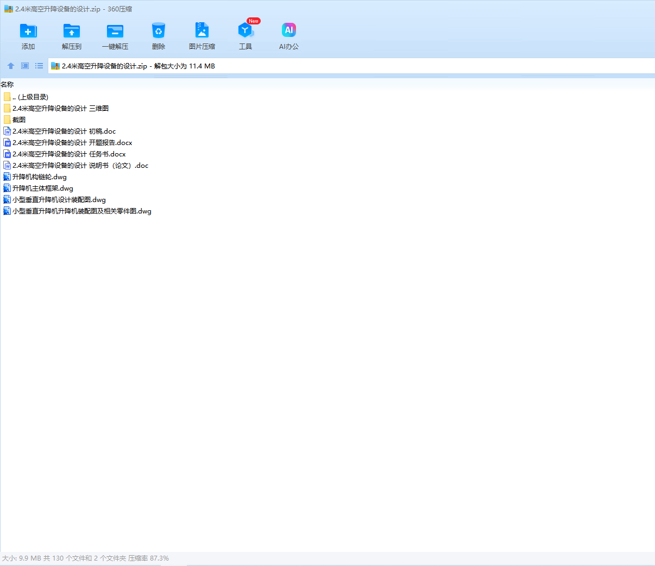Click the dwg icon of 小型垂直升降机设计装配图.dwg

click(x=7, y=199)
